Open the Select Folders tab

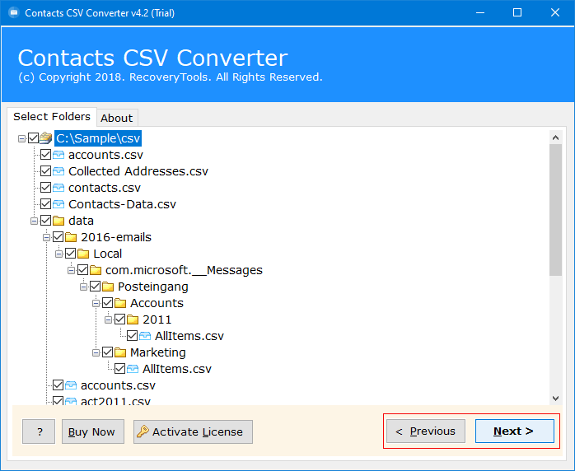(x=52, y=117)
